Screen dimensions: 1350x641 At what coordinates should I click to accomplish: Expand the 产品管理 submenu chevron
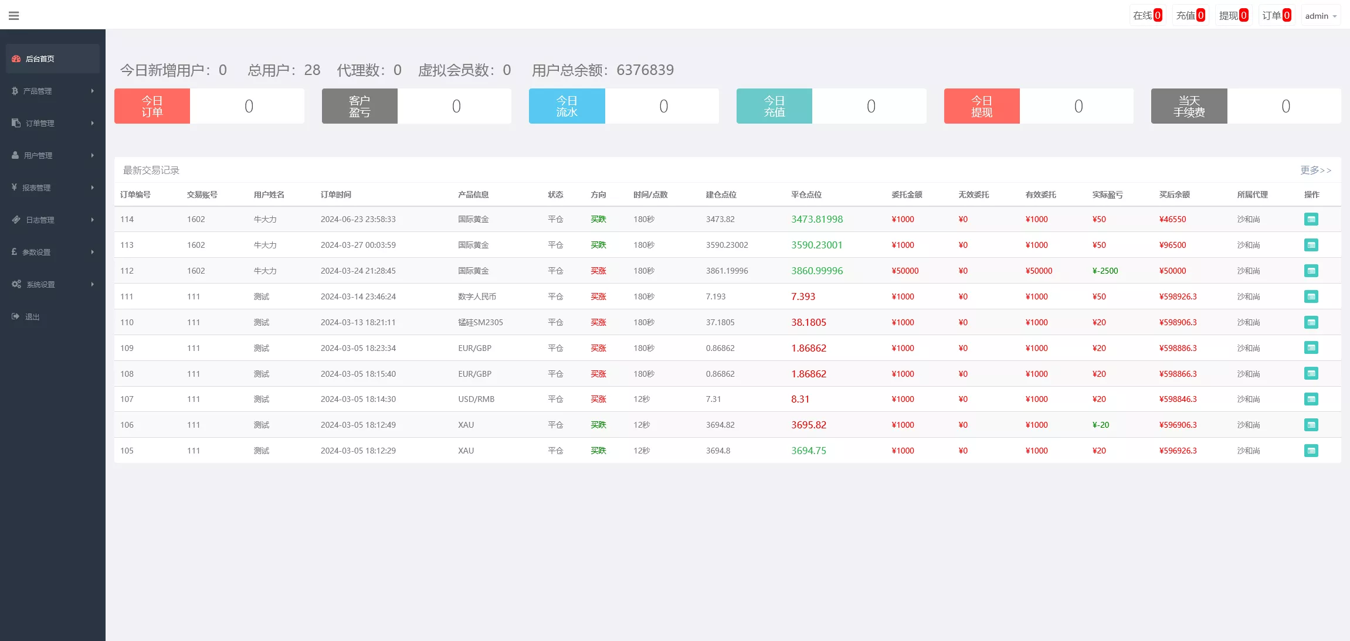pos(92,91)
